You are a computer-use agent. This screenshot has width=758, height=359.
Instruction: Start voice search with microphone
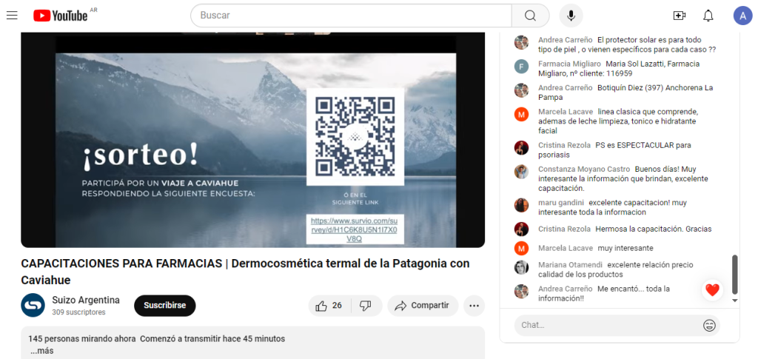point(571,16)
